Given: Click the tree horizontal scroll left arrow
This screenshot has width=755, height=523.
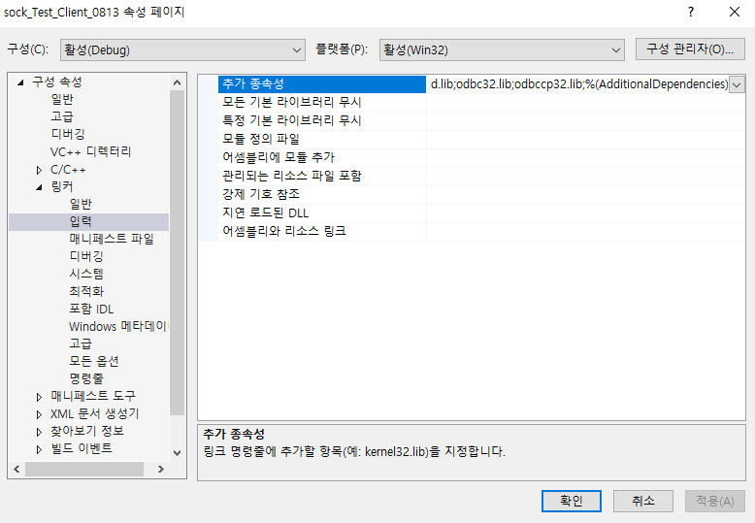Looking at the screenshot, I should (x=16, y=469).
